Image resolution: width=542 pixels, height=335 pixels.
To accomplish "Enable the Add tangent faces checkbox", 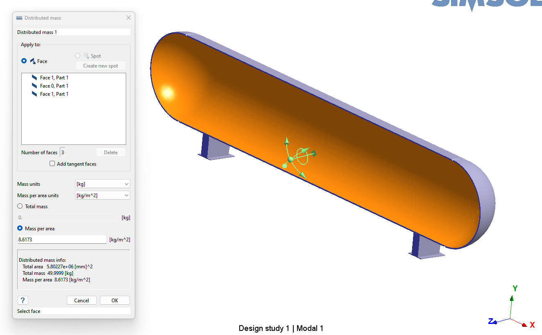I will tap(52, 164).
